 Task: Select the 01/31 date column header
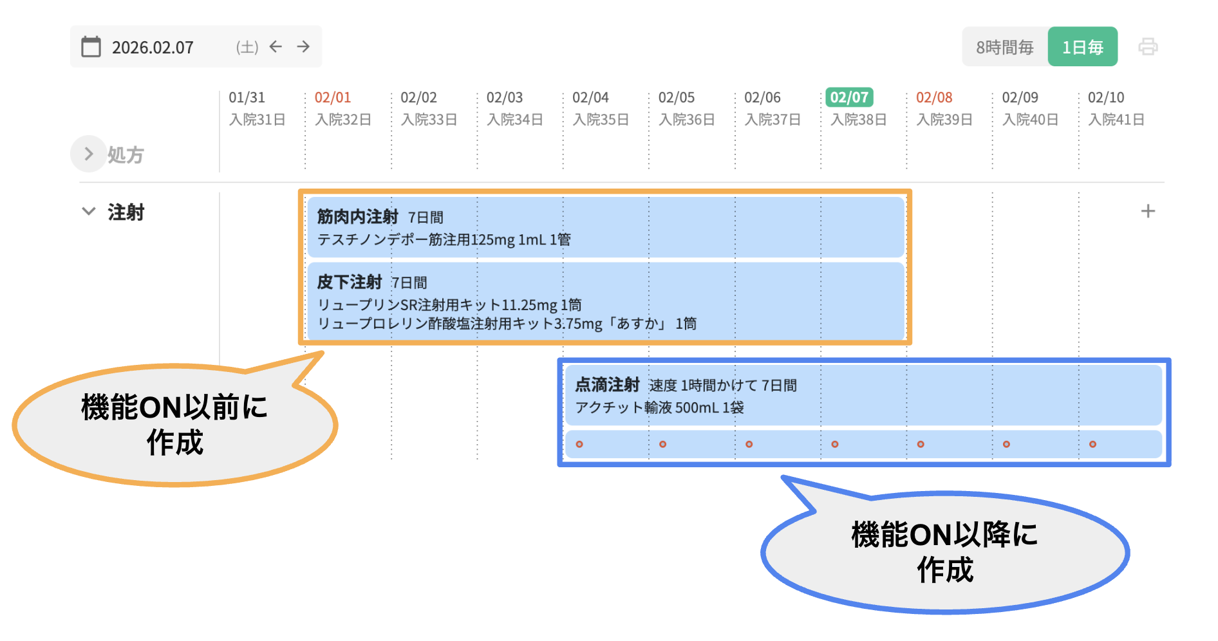coord(247,98)
